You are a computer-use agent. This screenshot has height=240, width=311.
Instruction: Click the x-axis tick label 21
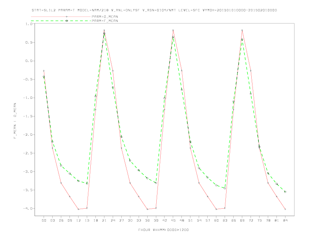click(104, 220)
